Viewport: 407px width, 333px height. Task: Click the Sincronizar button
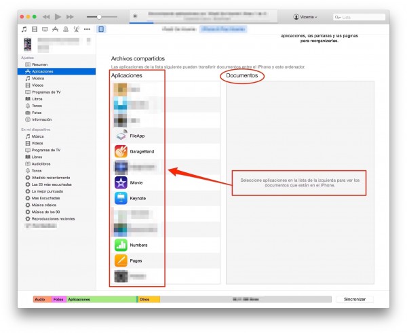pyautogui.click(x=355, y=299)
